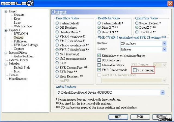Open the Tweaks page

coord(14,75)
